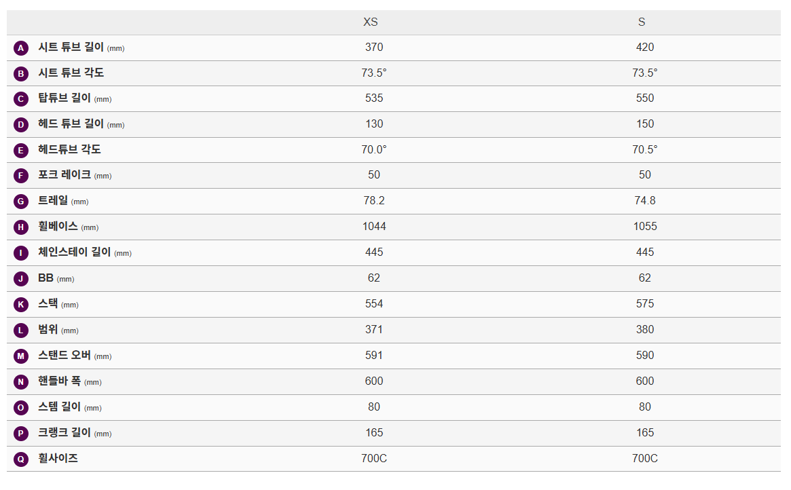The image size is (791, 490).
Task: Select the 체인스테이 길이 row label
Action: 74,252
